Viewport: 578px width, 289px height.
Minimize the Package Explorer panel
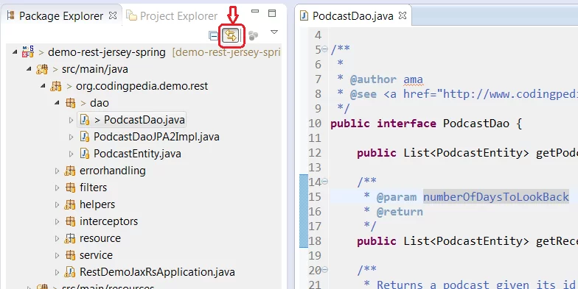(x=255, y=12)
